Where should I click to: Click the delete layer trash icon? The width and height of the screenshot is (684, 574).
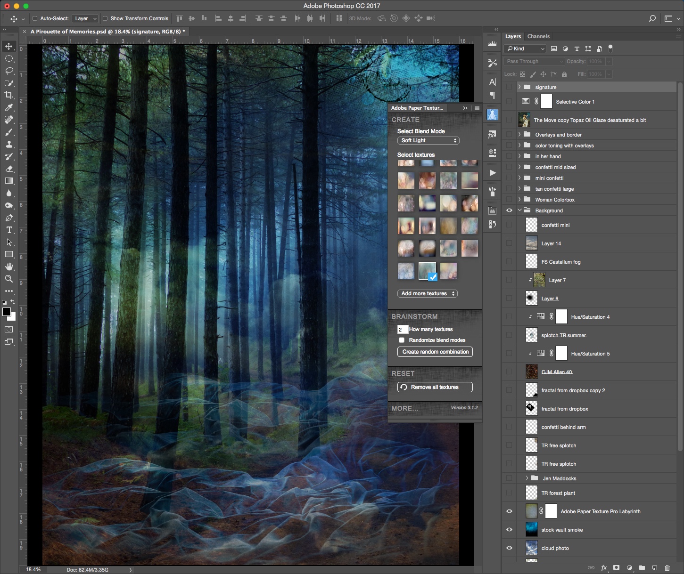(x=667, y=568)
